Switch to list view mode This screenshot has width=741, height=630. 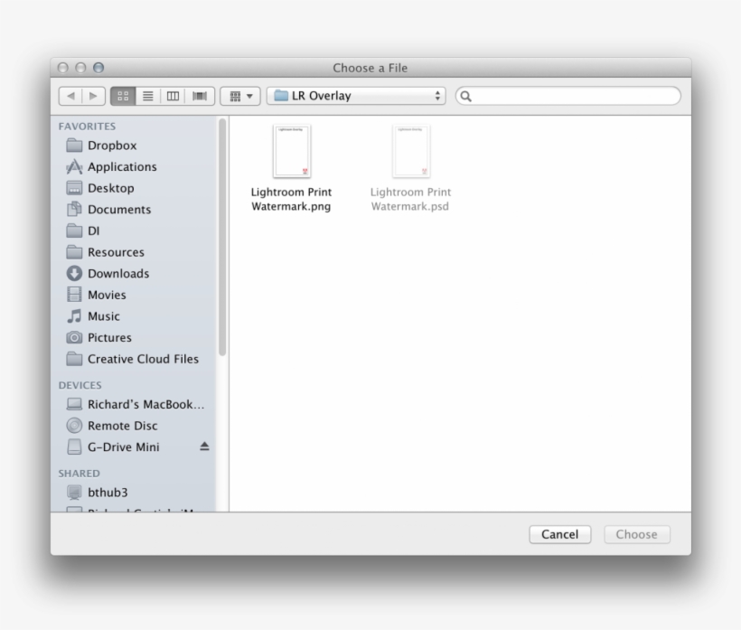[147, 95]
